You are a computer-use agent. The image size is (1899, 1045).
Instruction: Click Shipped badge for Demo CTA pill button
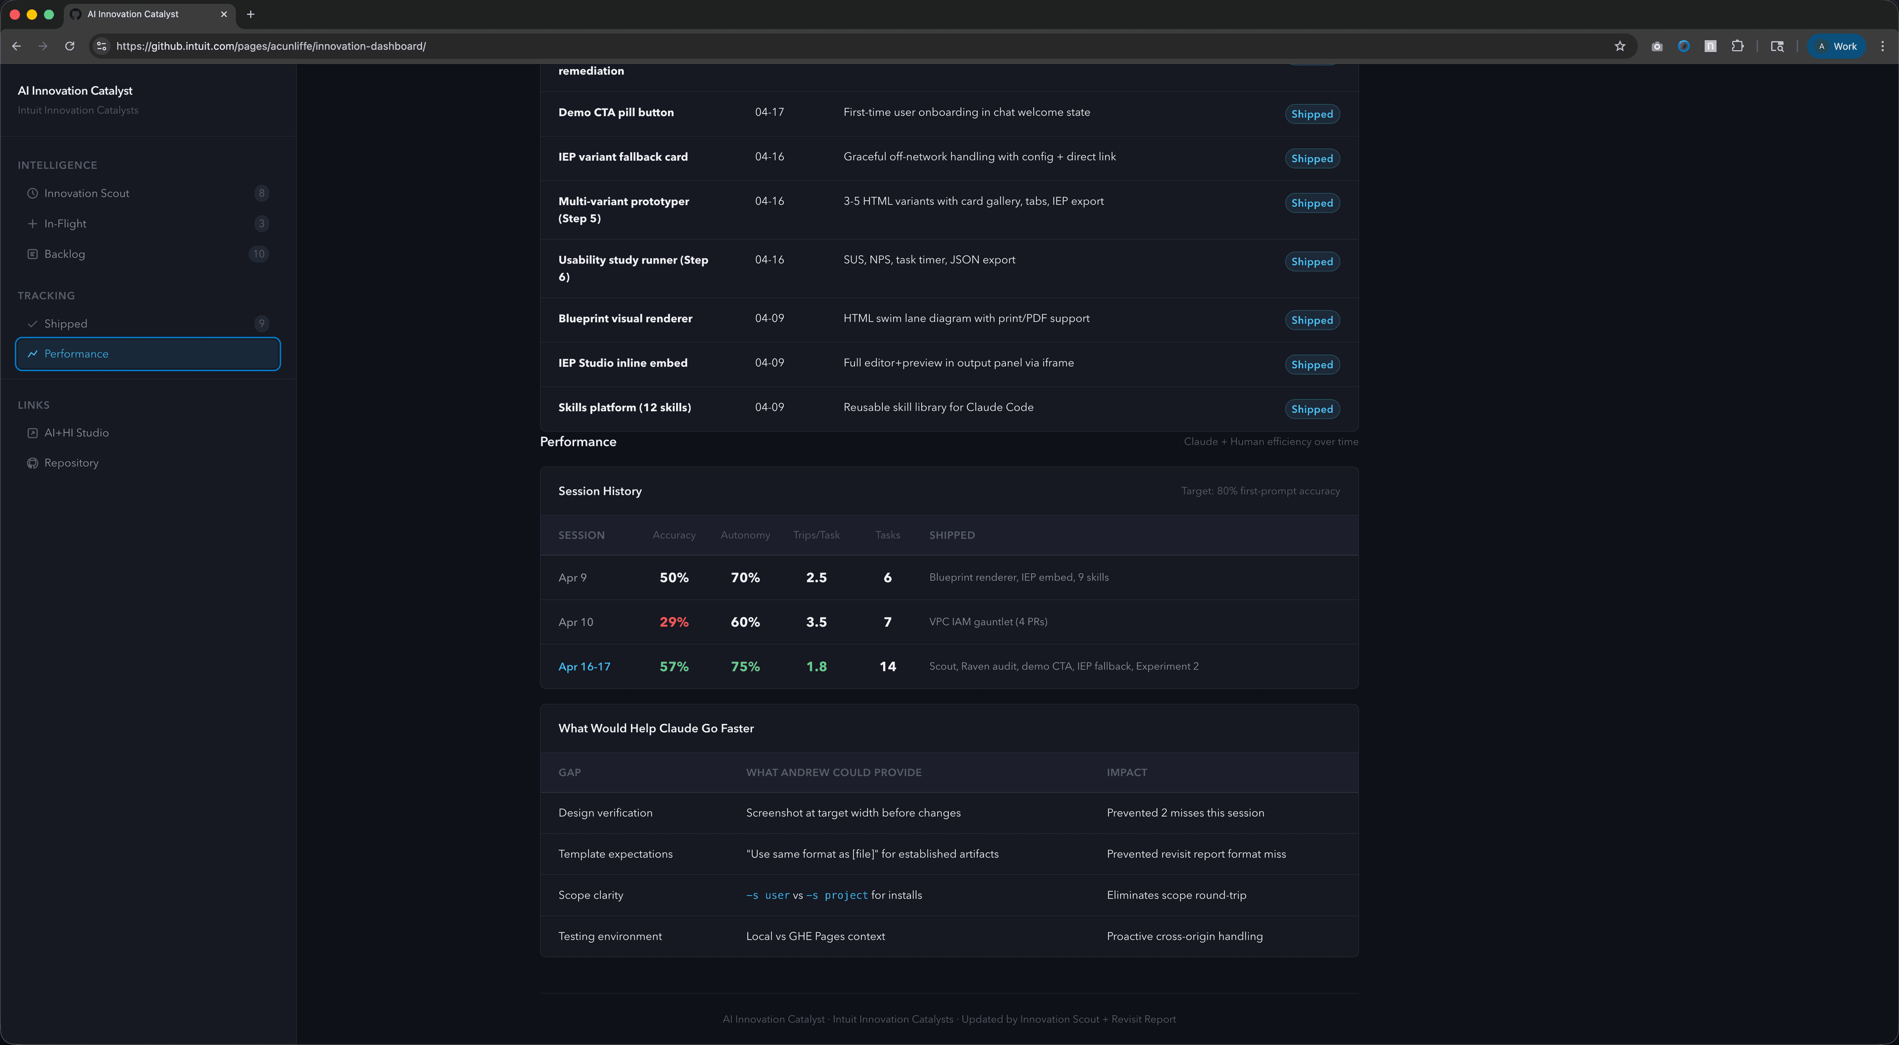[x=1311, y=114]
